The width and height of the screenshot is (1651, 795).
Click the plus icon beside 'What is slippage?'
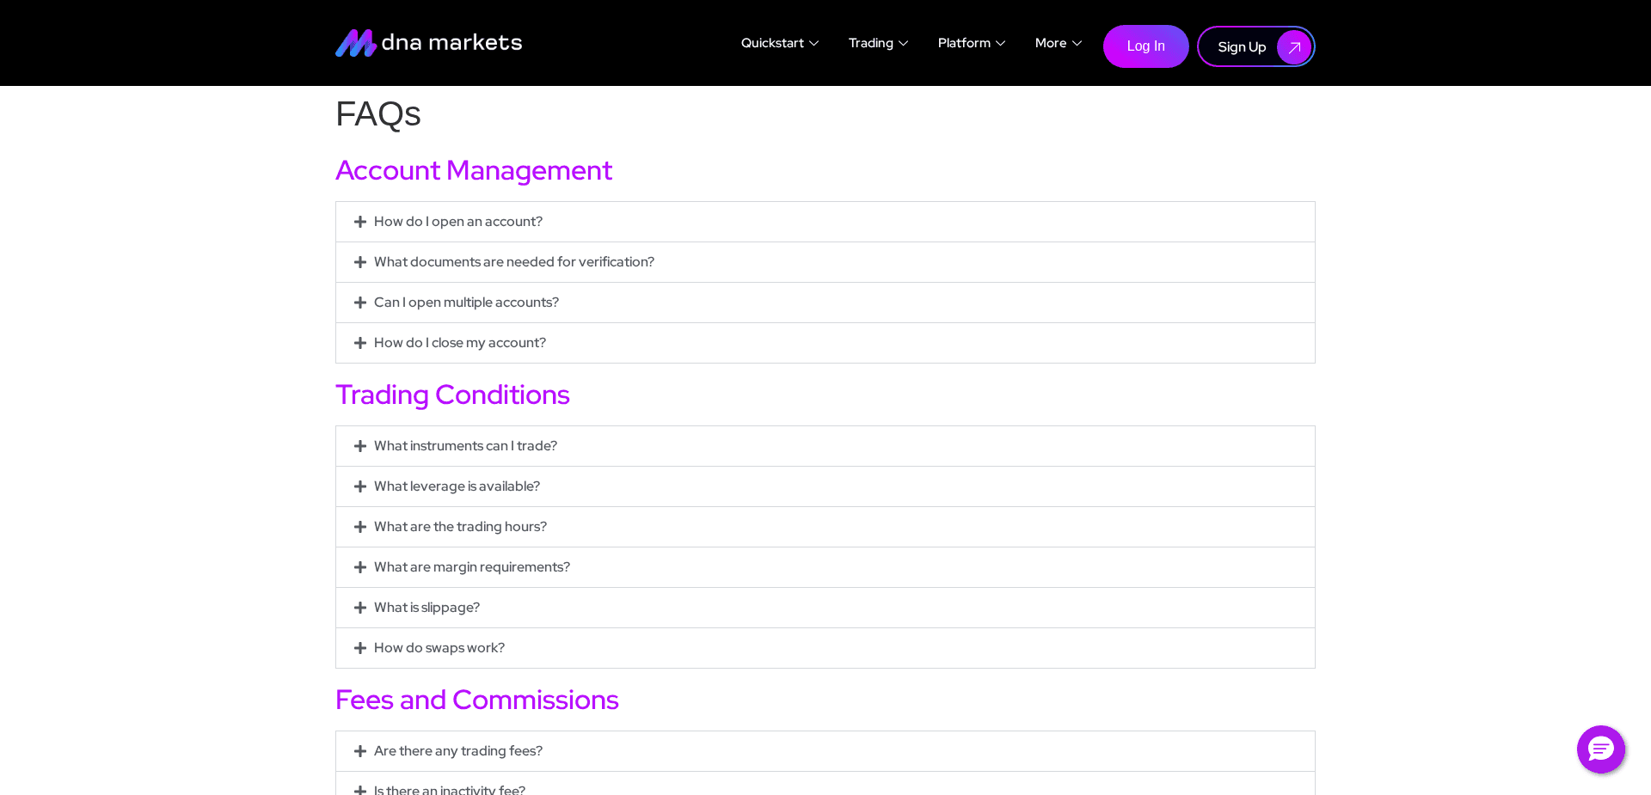click(360, 608)
